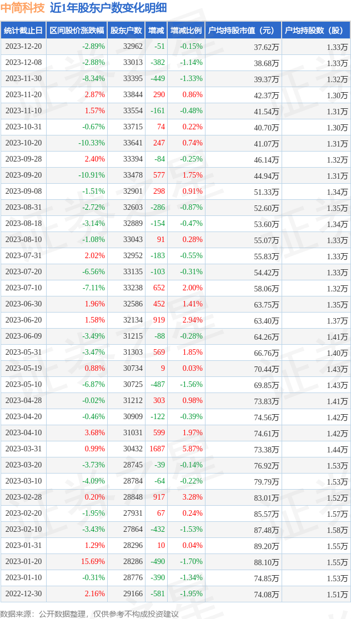The image size is (351, 619).
Task: Click the 股东户数 column header
Action: 126,31
